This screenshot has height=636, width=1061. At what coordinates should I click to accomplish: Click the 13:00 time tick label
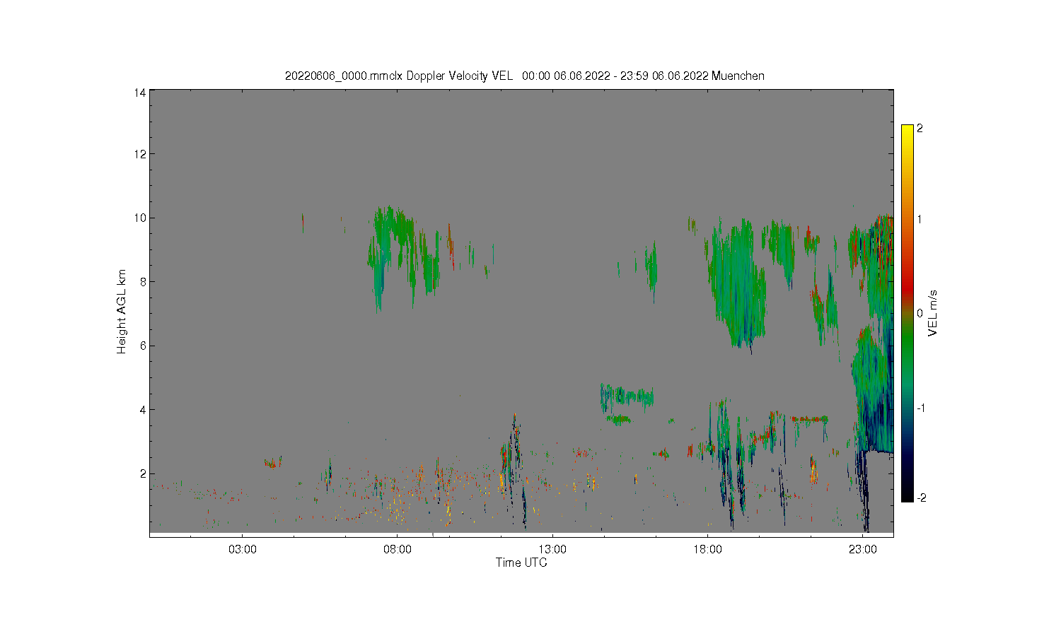552,549
